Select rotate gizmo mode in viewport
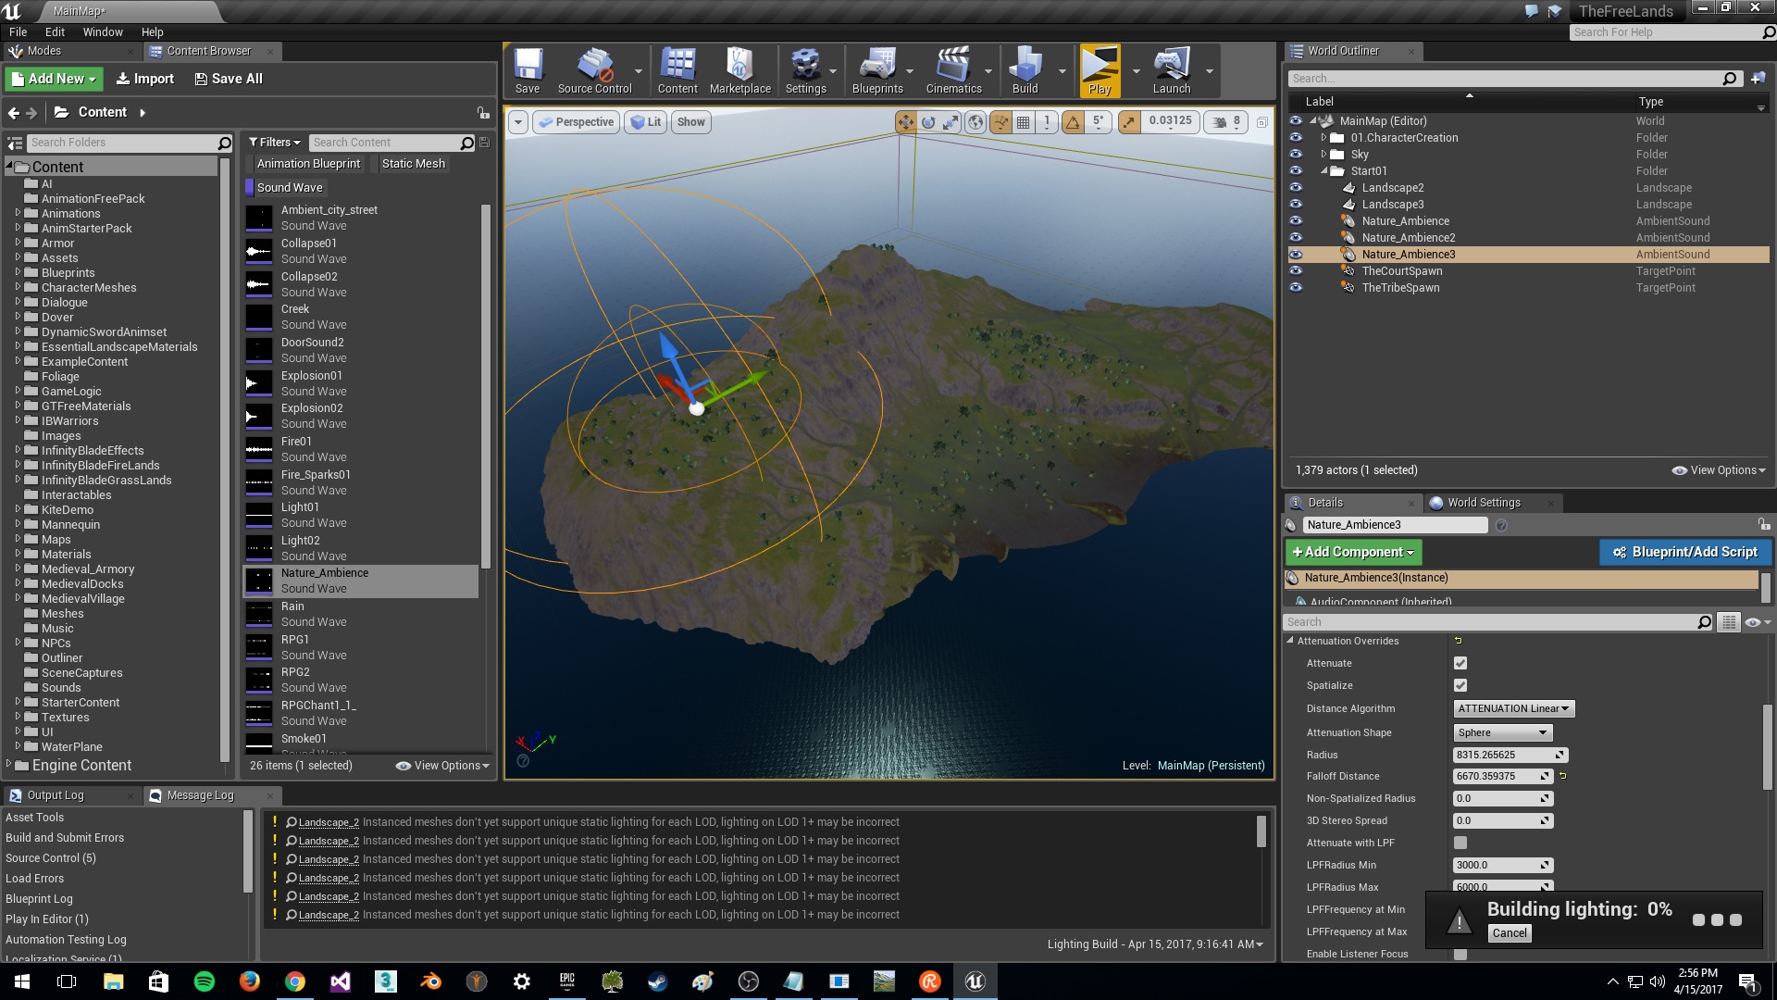Viewport: 1777px width, 1000px height. pyautogui.click(x=927, y=122)
